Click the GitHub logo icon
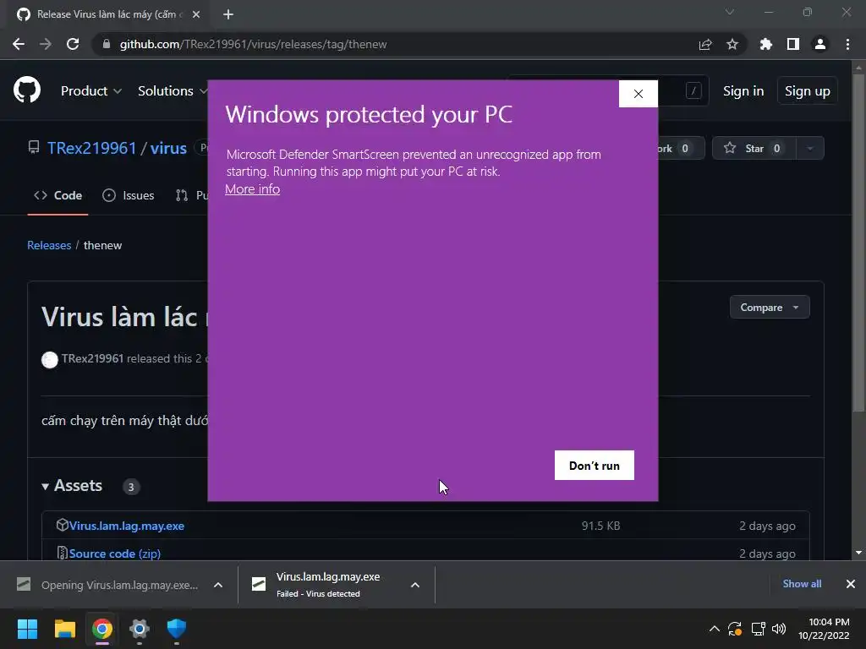 (x=27, y=90)
